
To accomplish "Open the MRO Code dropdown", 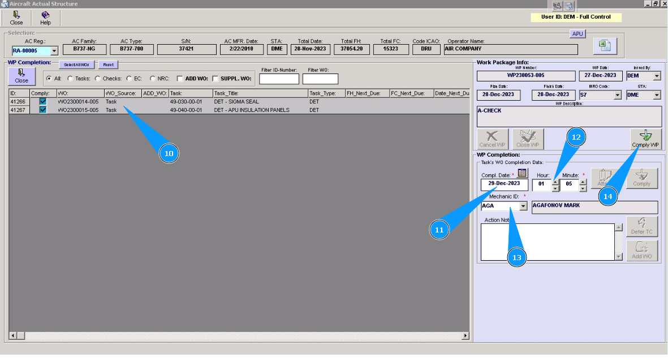I will [617, 95].
